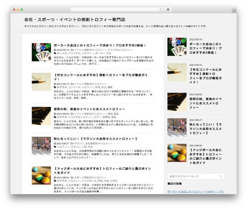Click the tag icon under the poker post

point(55,53)
